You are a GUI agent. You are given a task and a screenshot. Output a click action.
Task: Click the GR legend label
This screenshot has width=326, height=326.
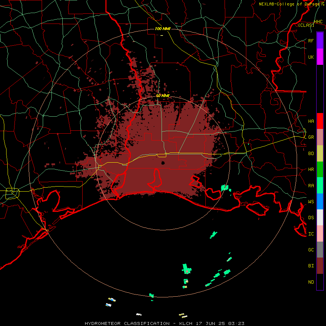(311, 137)
